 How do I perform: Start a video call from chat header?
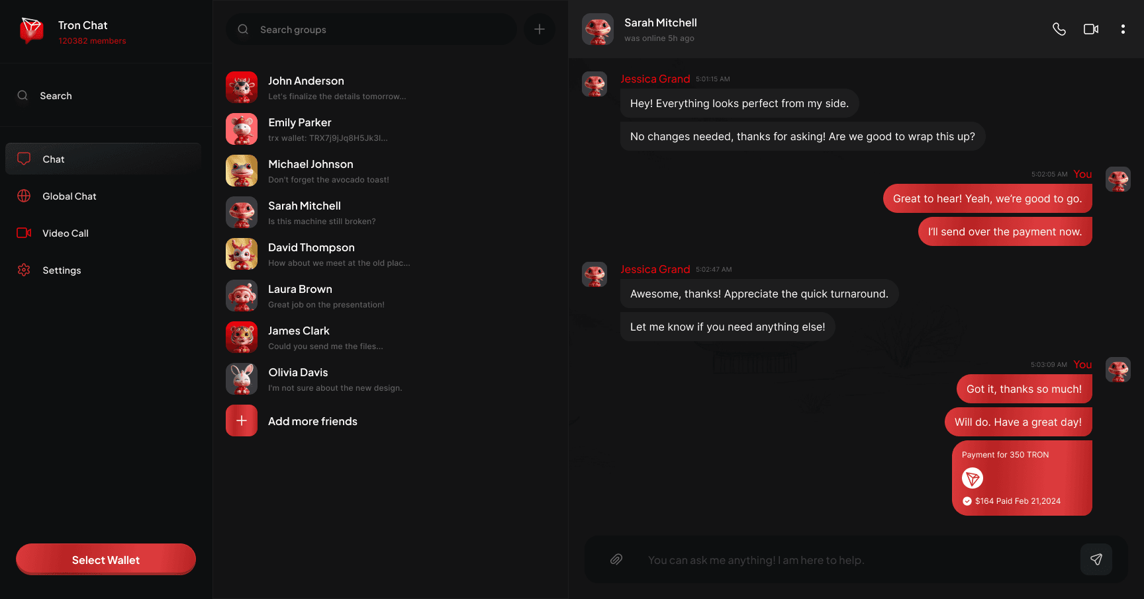pyautogui.click(x=1091, y=29)
